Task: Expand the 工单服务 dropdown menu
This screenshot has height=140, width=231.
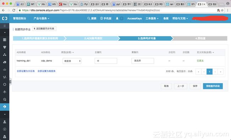Action: click(x=152, y=18)
